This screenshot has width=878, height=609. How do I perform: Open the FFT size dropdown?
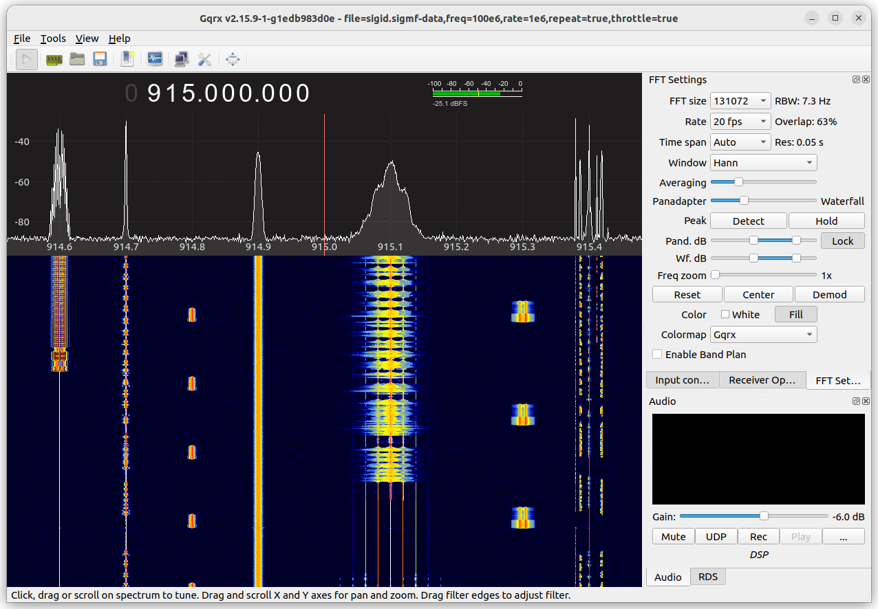[x=740, y=100]
